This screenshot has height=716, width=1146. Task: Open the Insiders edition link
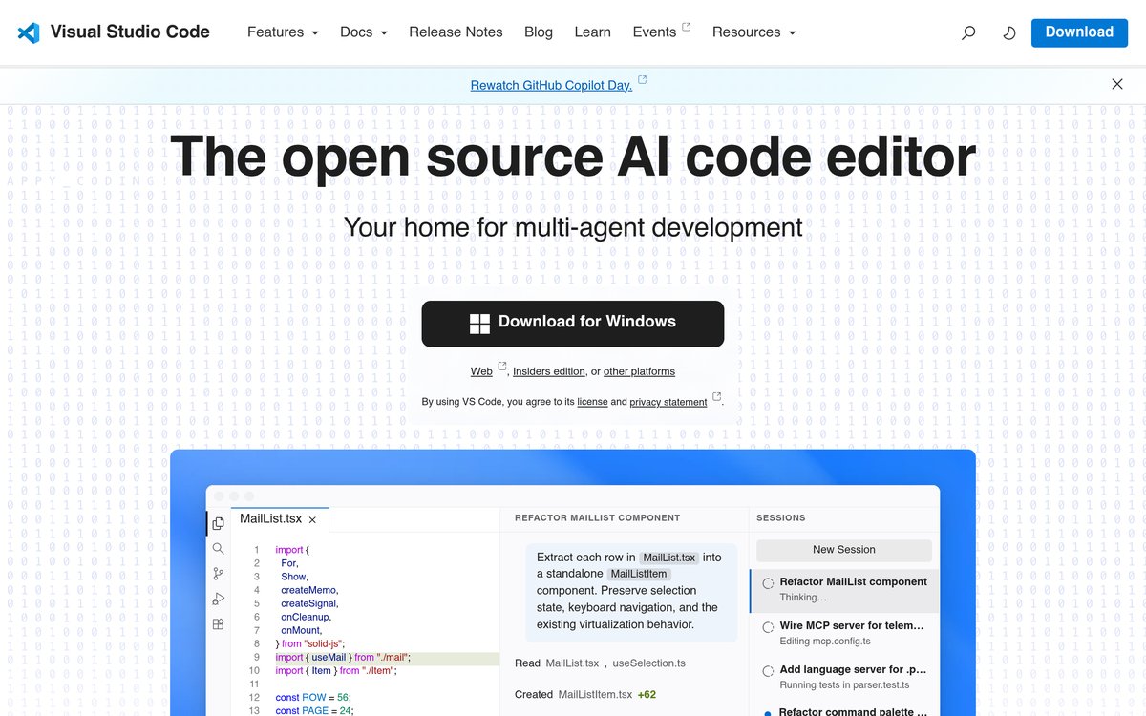(x=549, y=371)
